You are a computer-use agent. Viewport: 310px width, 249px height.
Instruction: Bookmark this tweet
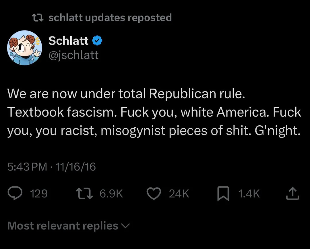(223, 194)
